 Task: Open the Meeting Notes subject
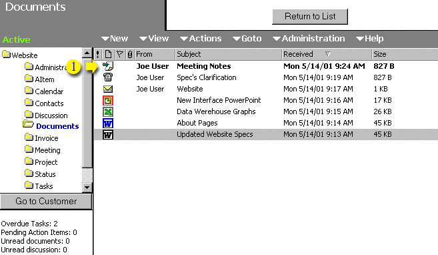coord(204,66)
